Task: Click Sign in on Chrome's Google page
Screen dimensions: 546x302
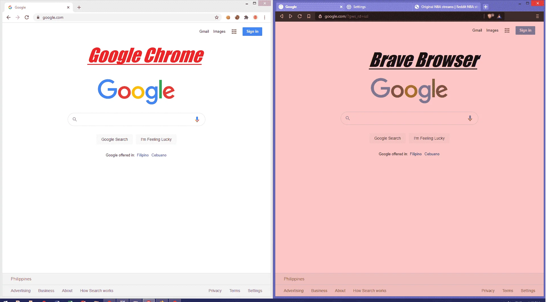Action: click(x=252, y=32)
